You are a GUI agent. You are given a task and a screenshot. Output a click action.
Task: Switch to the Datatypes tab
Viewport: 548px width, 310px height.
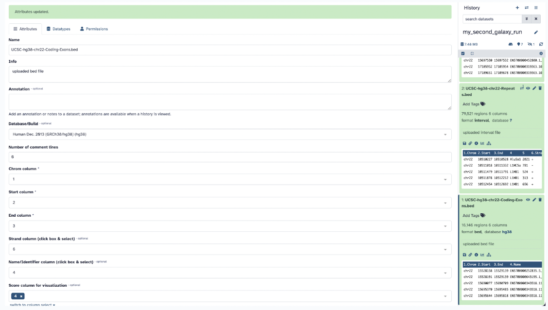[58, 29]
